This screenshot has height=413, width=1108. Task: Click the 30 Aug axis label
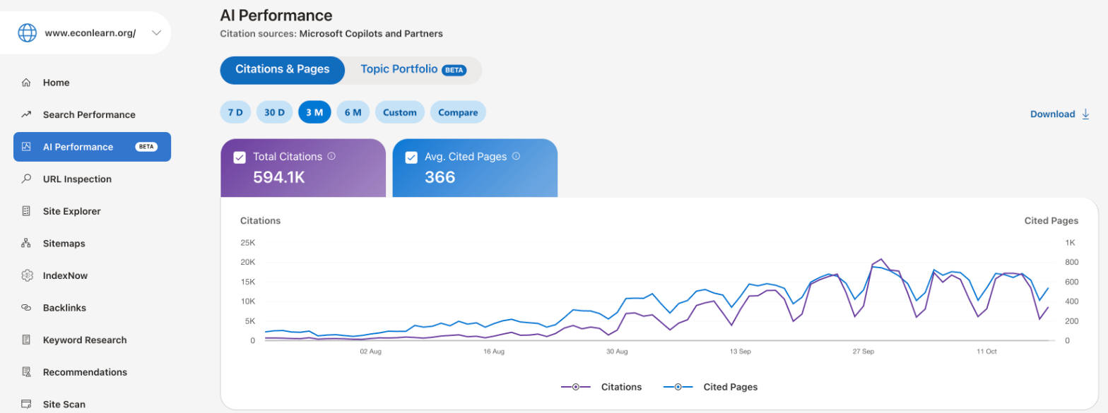click(617, 351)
